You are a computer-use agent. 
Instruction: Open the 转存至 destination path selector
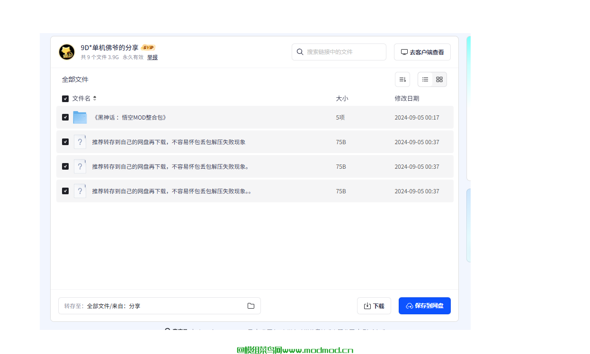point(159,306)
